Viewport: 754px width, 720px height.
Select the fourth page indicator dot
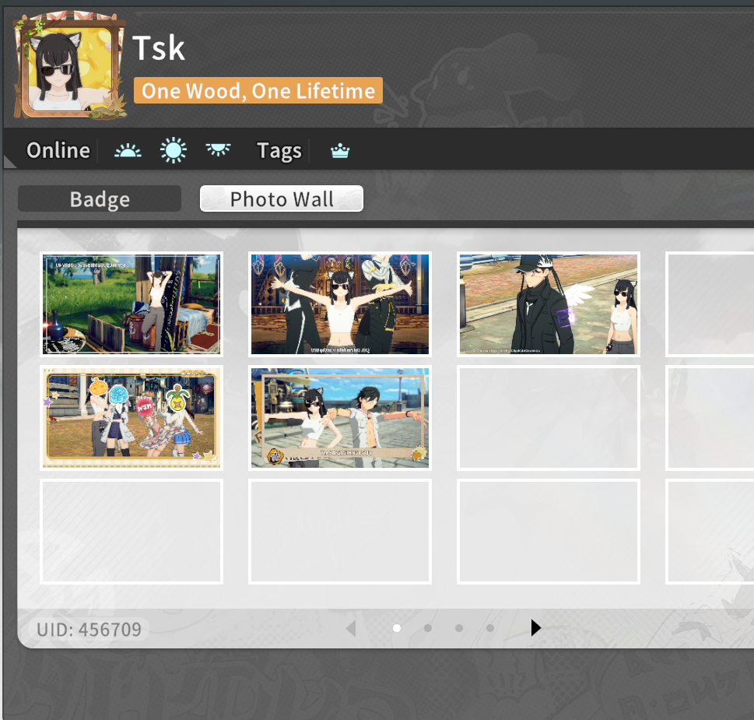coord(490,628)
